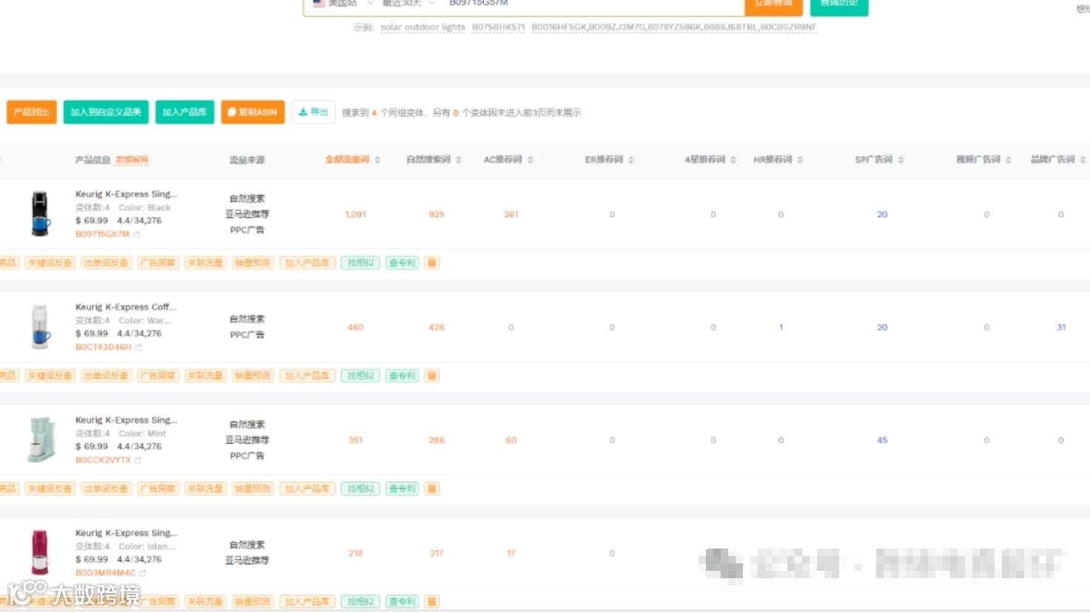Click 关联流量 tag in the Black row
1090x613 pixels.
click(x=205, y=263)
